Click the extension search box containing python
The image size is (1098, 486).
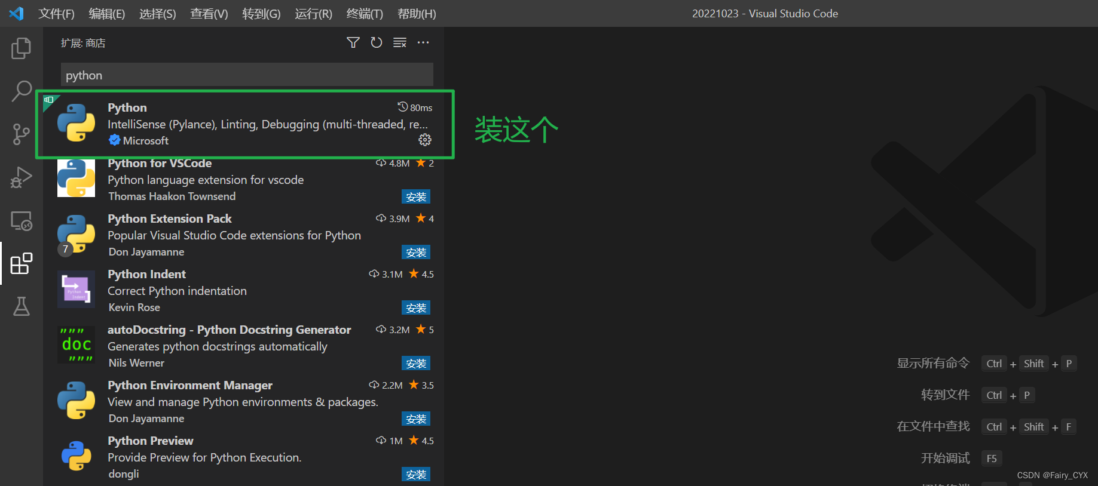click(247, 75)
